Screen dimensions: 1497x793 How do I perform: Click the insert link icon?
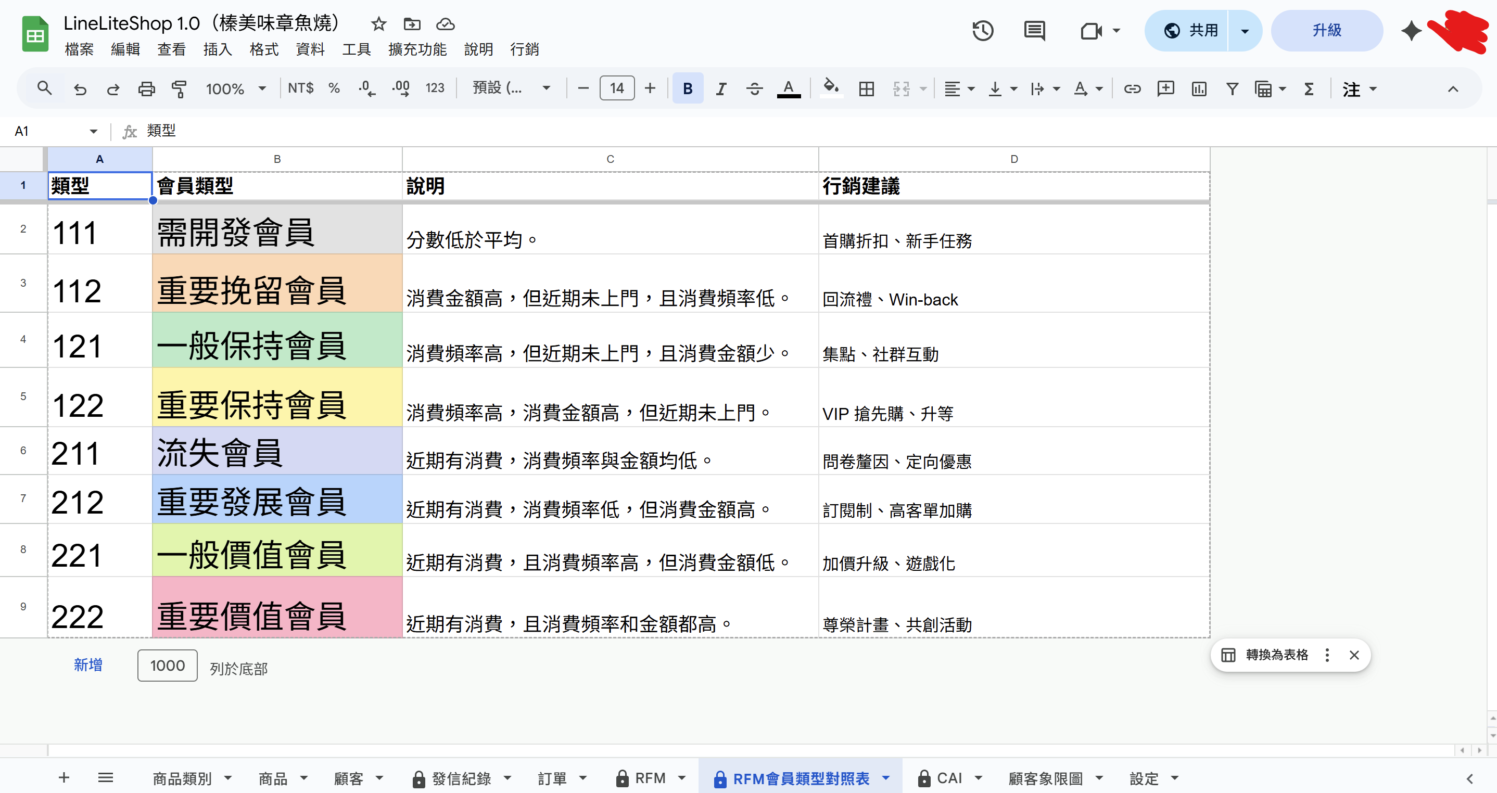point(1132,89)
